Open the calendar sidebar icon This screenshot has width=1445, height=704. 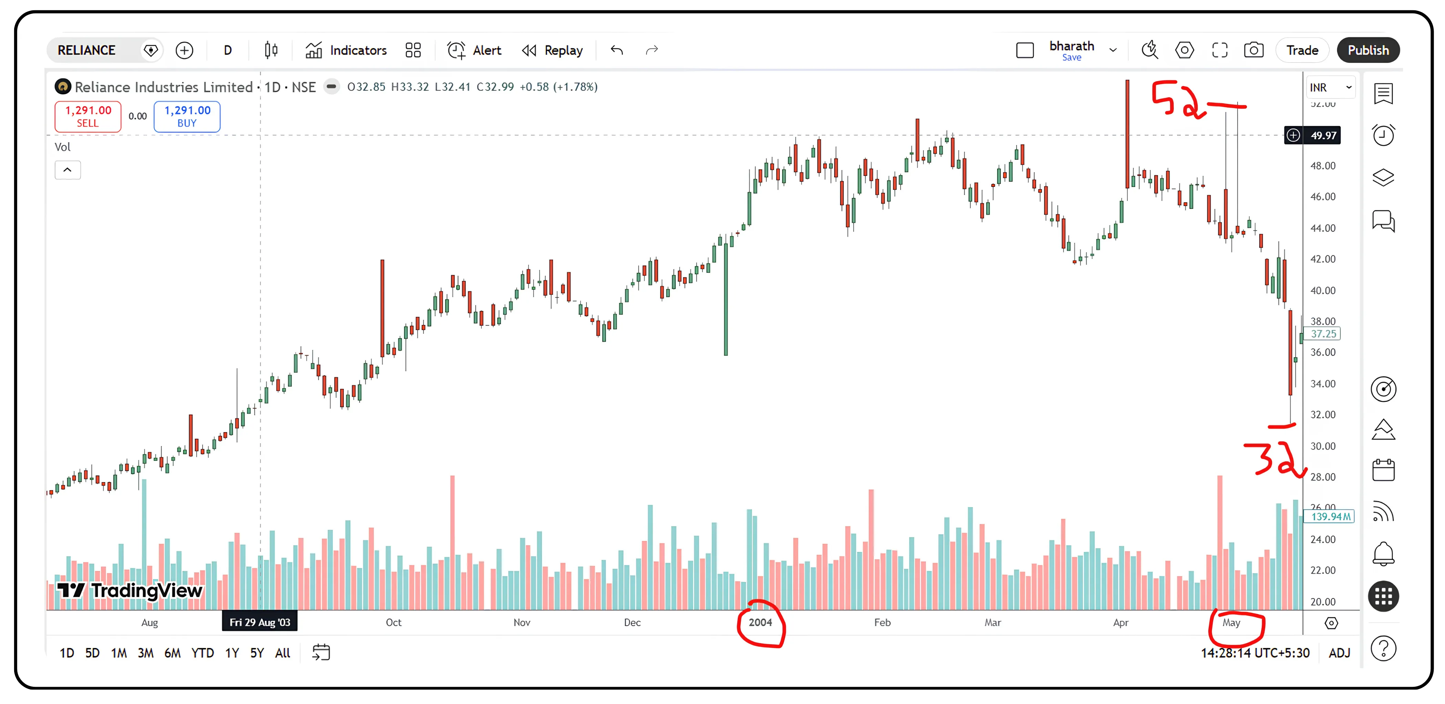(1383, 470)
